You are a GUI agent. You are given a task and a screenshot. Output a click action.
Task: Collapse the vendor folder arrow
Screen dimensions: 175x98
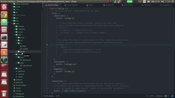pos(16,51)
